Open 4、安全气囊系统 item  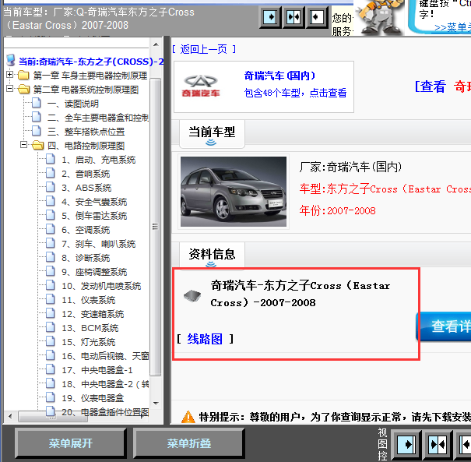94,202
